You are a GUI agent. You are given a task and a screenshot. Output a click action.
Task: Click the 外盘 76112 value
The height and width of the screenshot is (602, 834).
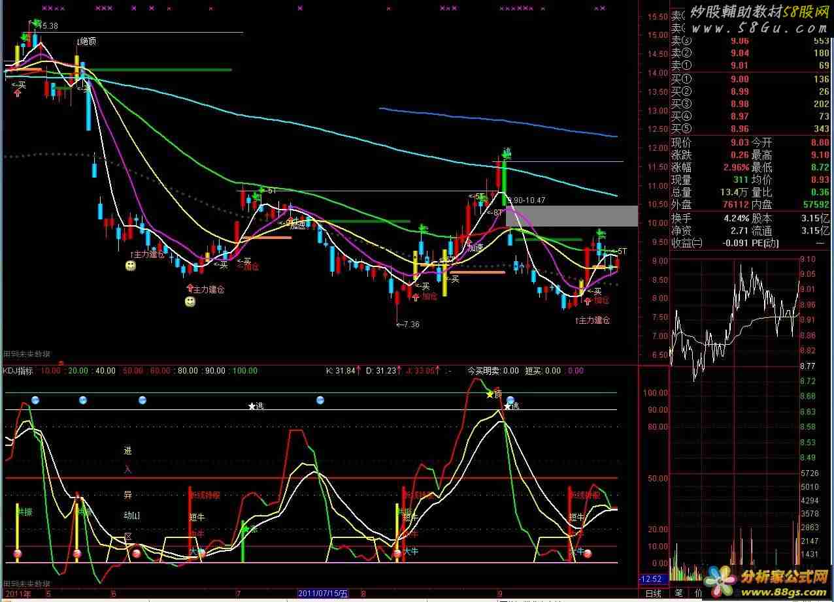[737, 204]
